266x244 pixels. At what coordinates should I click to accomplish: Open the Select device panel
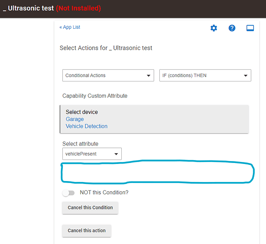click(154, 119)
